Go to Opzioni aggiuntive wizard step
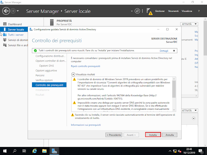Screen dimensions: 207x155 46,70
